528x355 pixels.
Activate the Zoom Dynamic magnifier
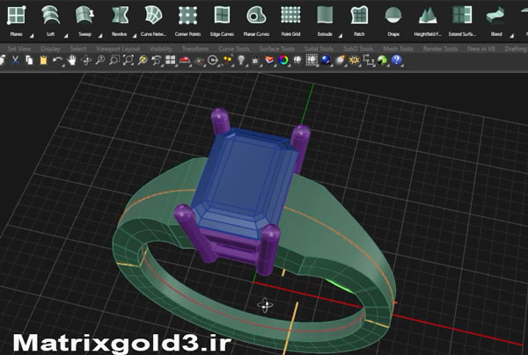point(100,61)
